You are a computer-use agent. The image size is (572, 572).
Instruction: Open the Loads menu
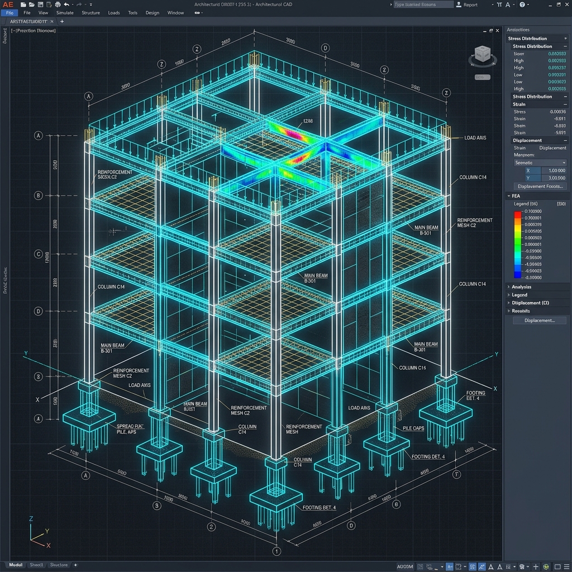point(114,13)
